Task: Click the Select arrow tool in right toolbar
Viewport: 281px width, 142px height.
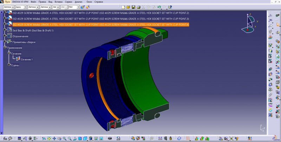Action: click(278, 24)
